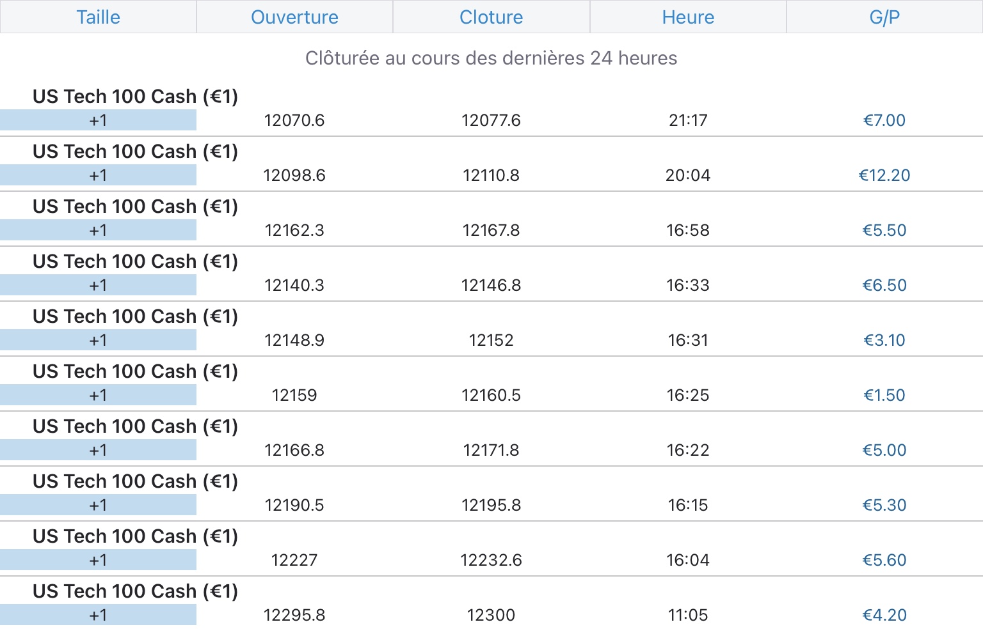The width and height of the screenshot is (983, 629).
Task: Click the +1 size of the 11:05 trade
Action: (x=98, y=615)
